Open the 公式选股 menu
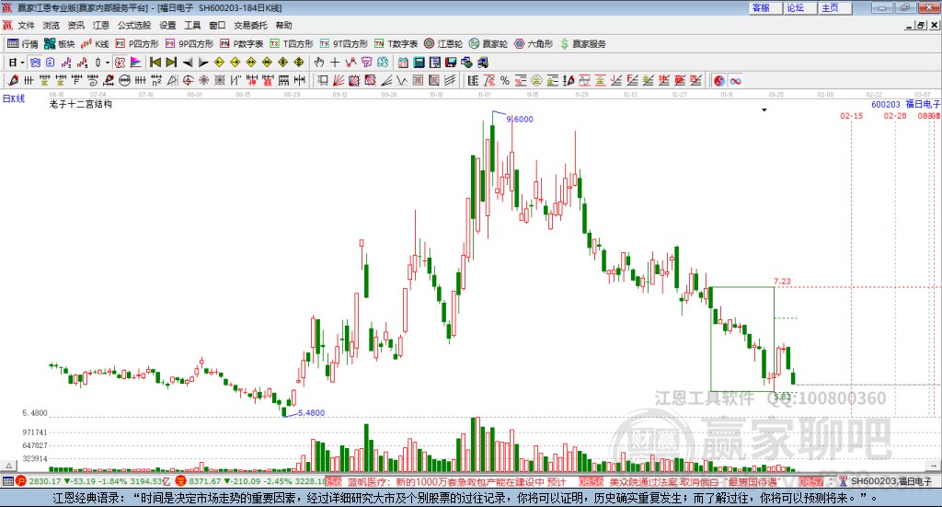This screenshot has height=507, width=942. [x=134, y=25]
